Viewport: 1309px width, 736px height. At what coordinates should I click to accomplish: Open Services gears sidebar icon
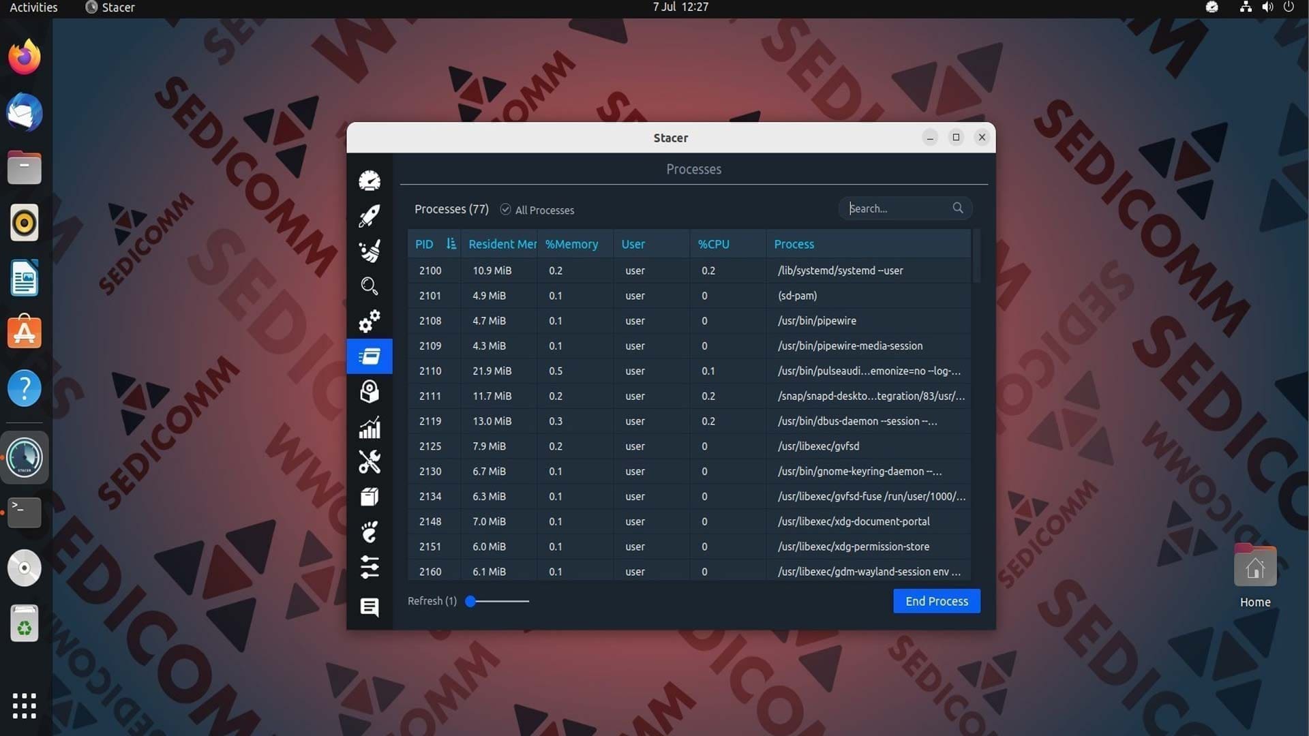[x=370, y=321]
